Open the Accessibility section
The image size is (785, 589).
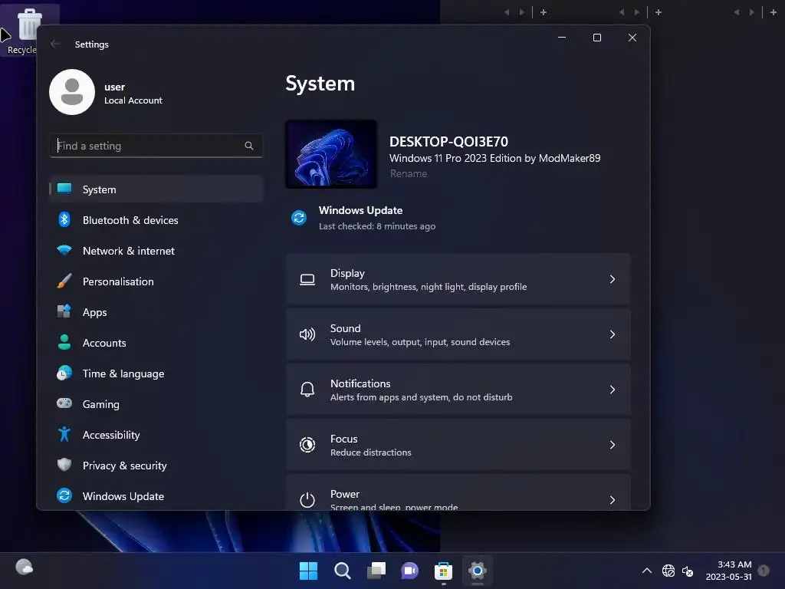coord(156,435)
